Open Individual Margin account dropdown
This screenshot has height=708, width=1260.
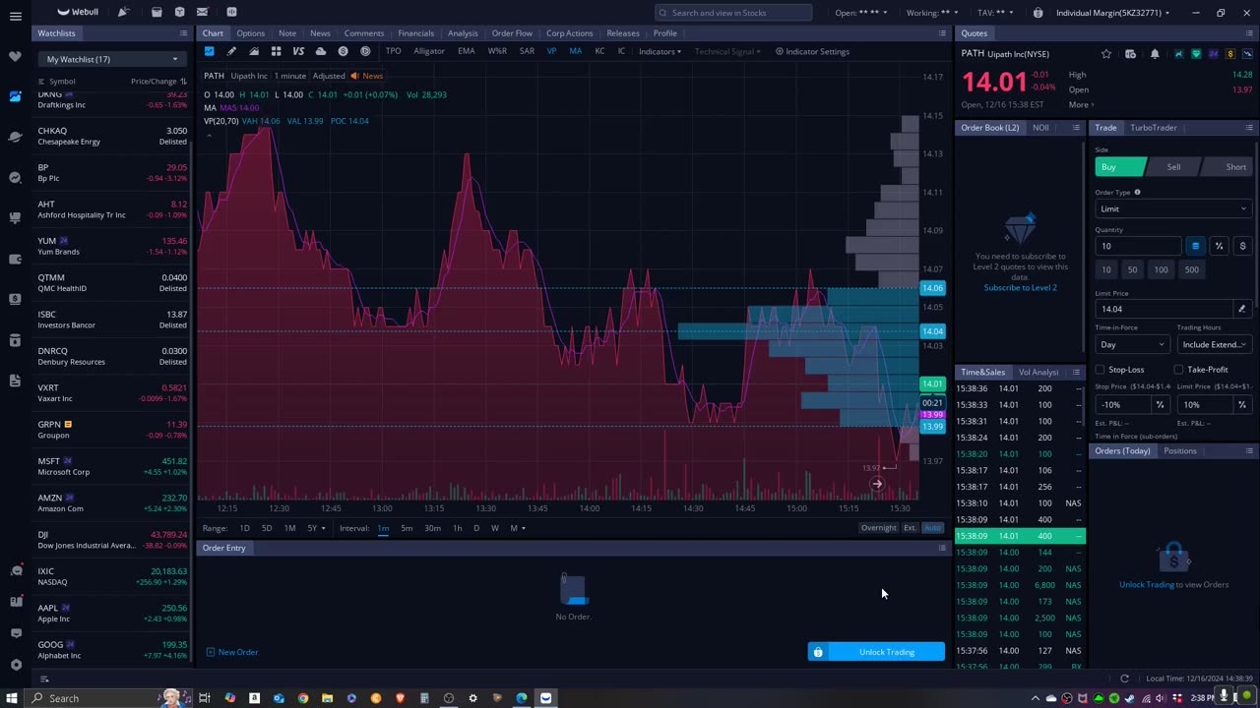[1112, 13]
